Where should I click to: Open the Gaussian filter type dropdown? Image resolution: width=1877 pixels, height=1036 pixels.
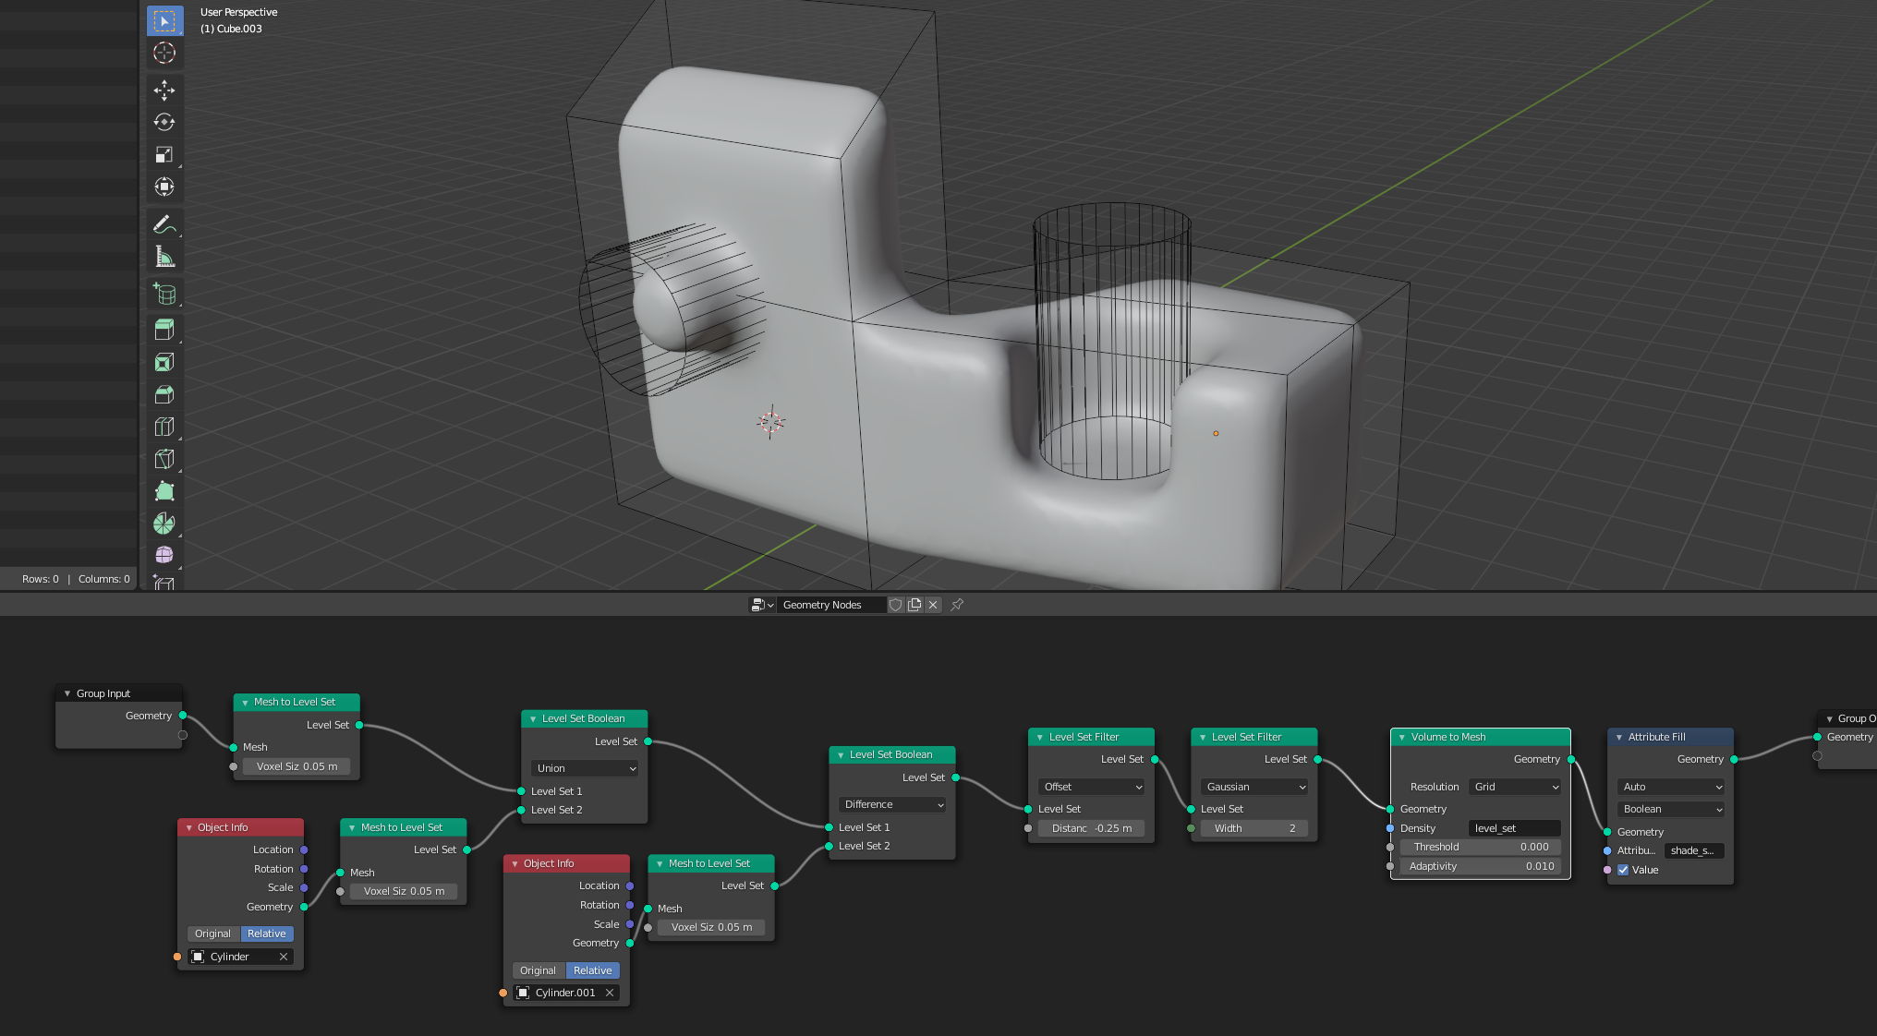1254,787
